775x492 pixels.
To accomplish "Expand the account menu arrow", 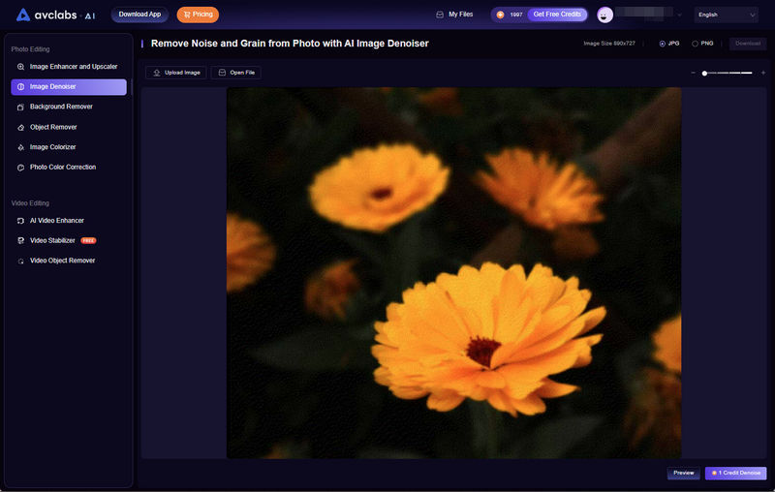I will pos(679,15).
